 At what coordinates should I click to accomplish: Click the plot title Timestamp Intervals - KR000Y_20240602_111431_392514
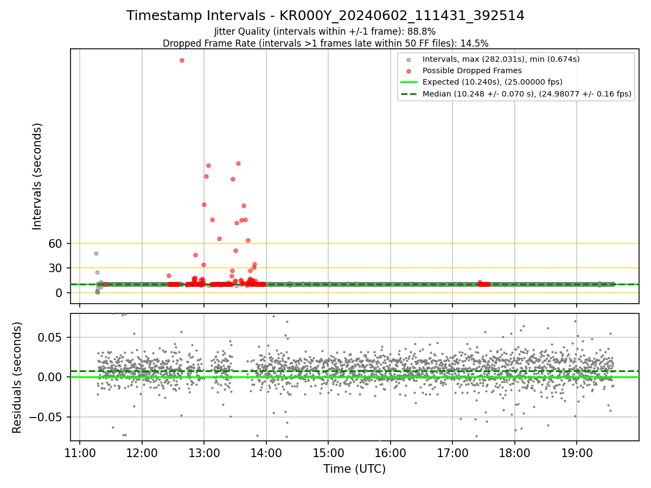coord(325,16)
